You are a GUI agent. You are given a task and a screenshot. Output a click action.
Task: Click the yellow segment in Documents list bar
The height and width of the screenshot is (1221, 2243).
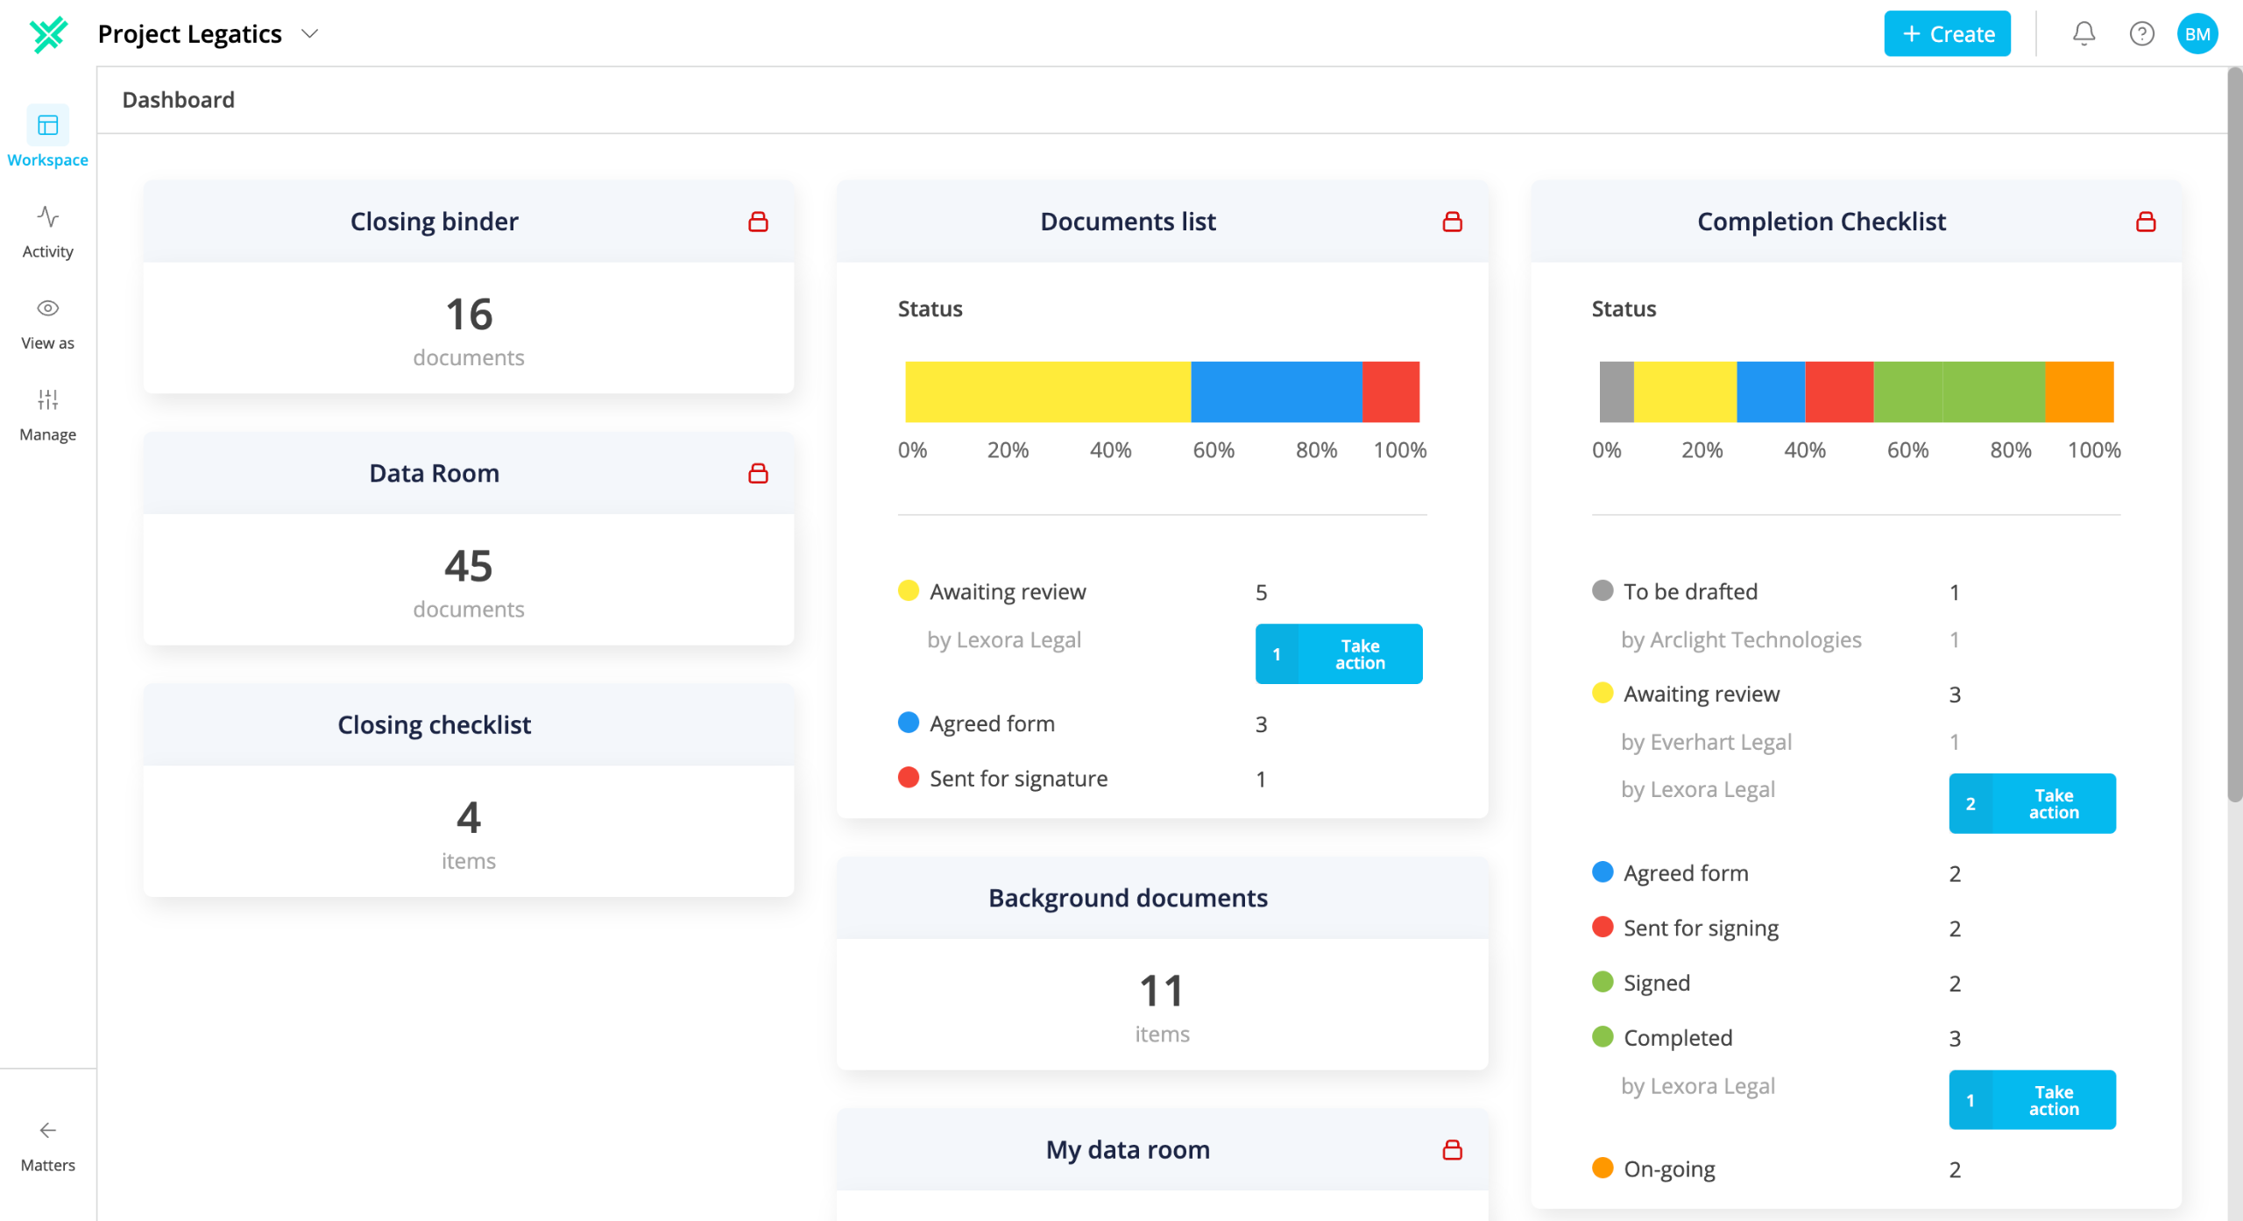[x=1047, y=392]
